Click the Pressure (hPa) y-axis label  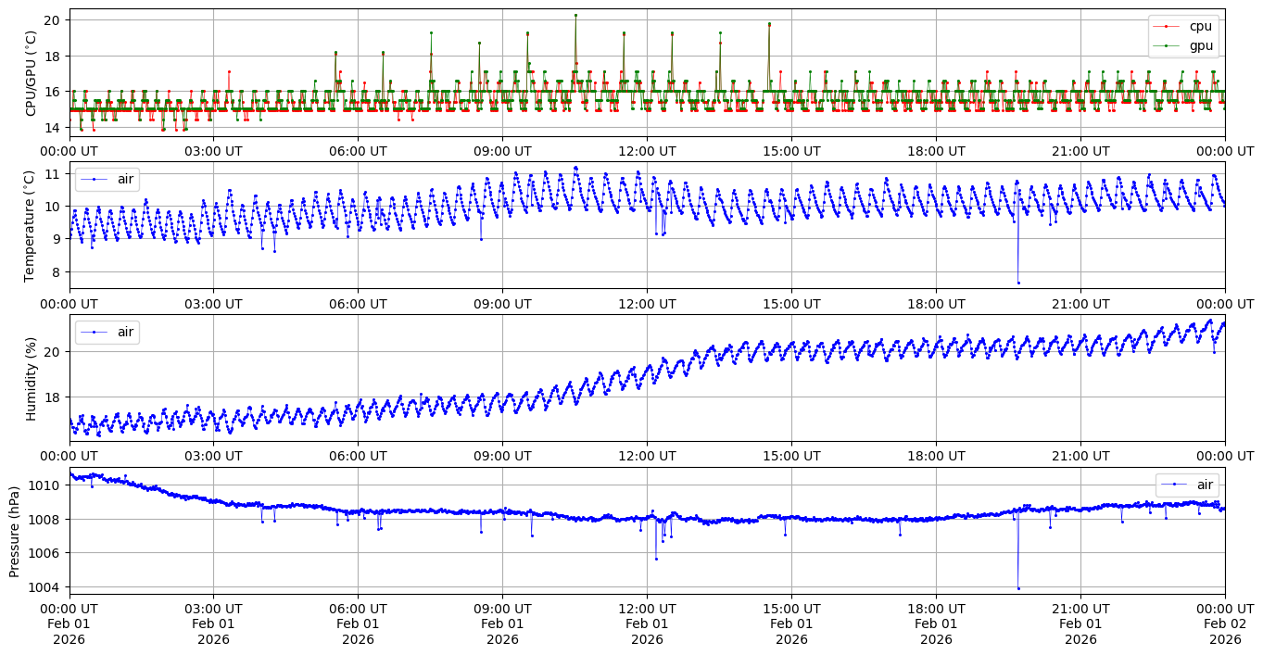(x=16, y=531)
